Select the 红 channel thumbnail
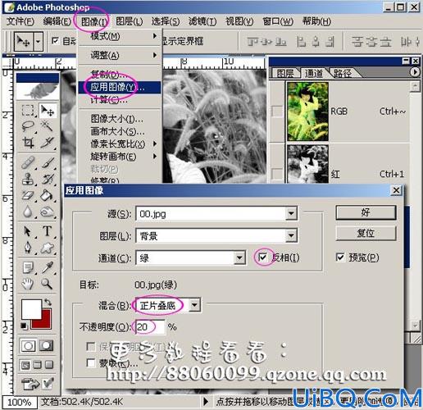 pos(307,164)
